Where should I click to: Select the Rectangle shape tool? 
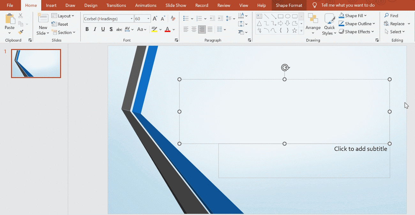[x=281, y=16]
